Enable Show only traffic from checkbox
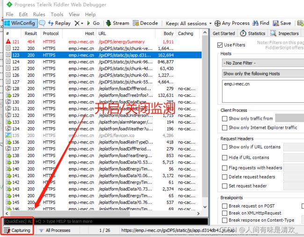 point(224,119)
